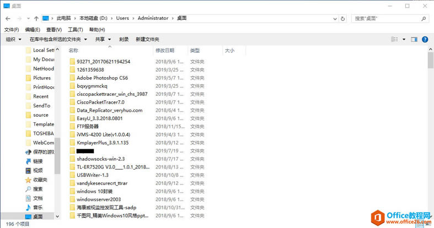This screenshot has width=434, height=228.
Task: Change the view layout icon
Action: [394, 39]
